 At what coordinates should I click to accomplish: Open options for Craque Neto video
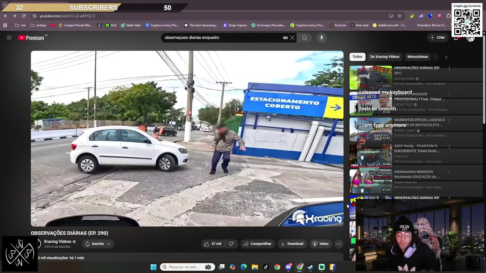[449, 95]
